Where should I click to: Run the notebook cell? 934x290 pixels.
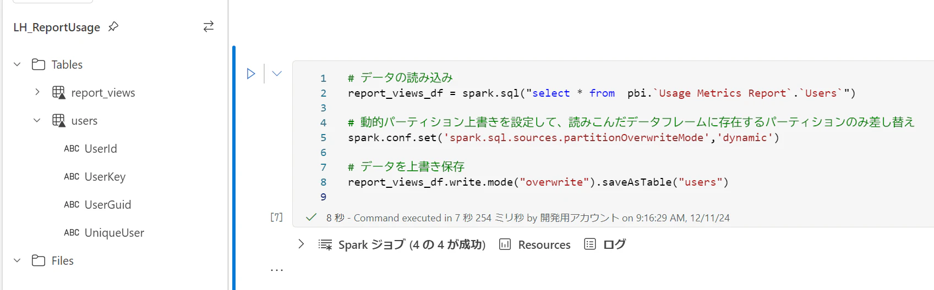251,74
